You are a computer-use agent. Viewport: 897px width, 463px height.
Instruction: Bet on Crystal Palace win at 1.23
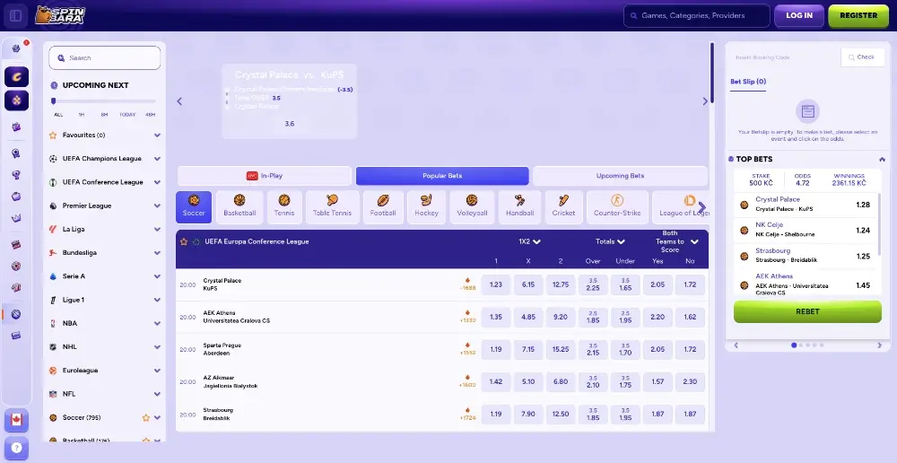[495, 284]
